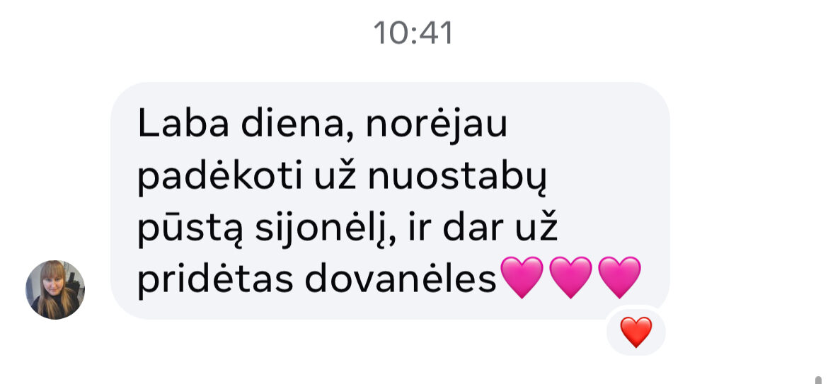
Task: Tap the 10:41 timestamp
Action: click(x=413, y=33)
